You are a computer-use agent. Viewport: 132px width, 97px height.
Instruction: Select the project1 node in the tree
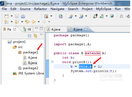coord(17,42)
